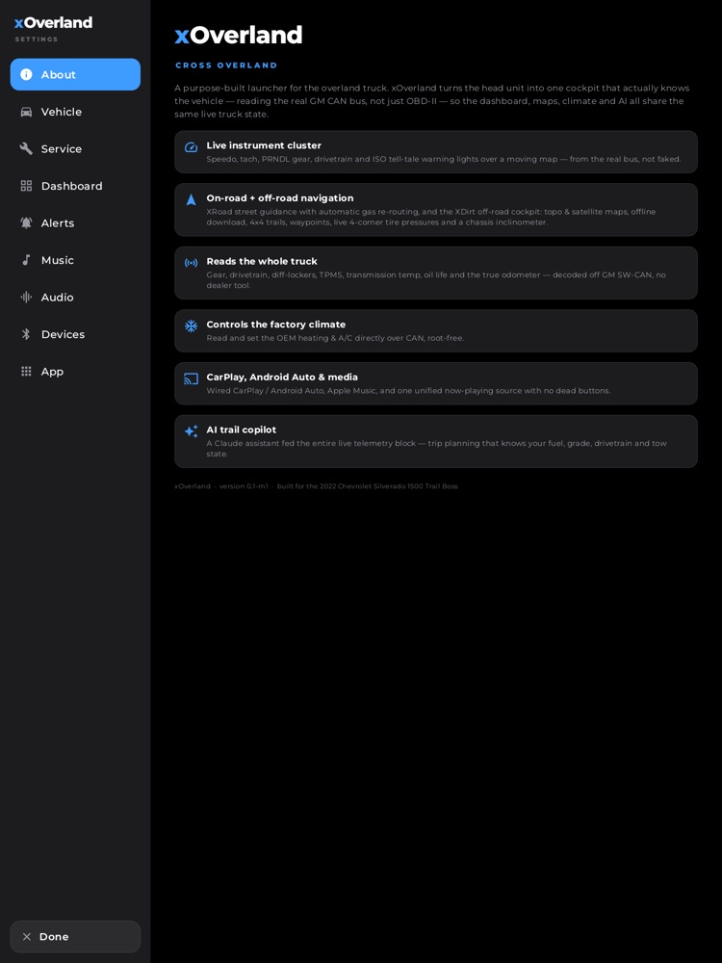The height and width of the screenshot is (963, 722).
Task: Close settings with the Done button
Action: click(x=75, y=937)
